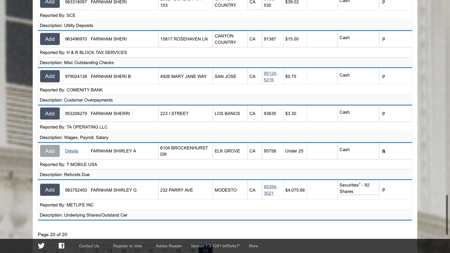Click the P icon for 15817 ROSEHAVEN LN row

coord(384,39)
